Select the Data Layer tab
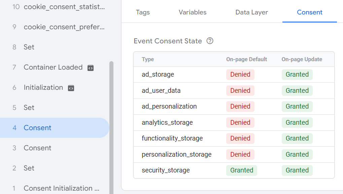The image size is (343, 194). pyautogui.click(x=251, y=12)
